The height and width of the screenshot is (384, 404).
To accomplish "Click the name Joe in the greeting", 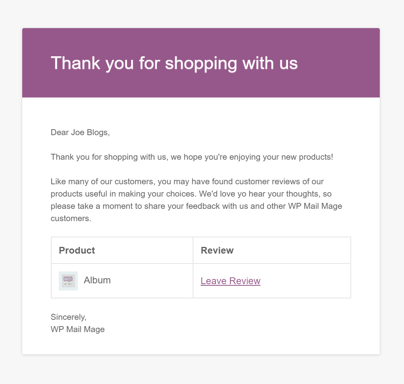I will 77,132.
